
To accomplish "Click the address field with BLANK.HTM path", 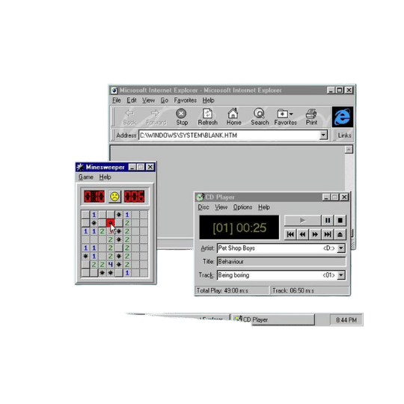I will click(230, 135).
